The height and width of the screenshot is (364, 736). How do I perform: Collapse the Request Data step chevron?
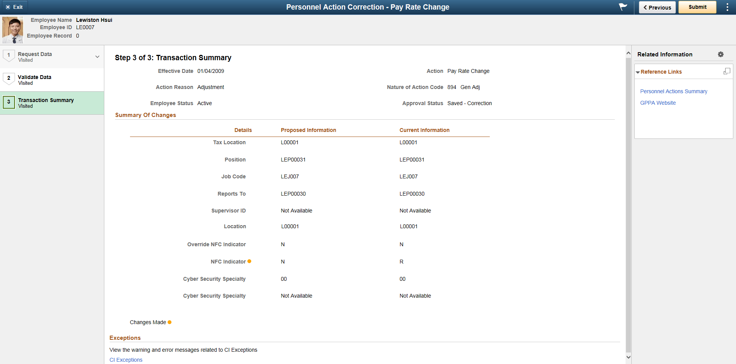pos(97,56)
